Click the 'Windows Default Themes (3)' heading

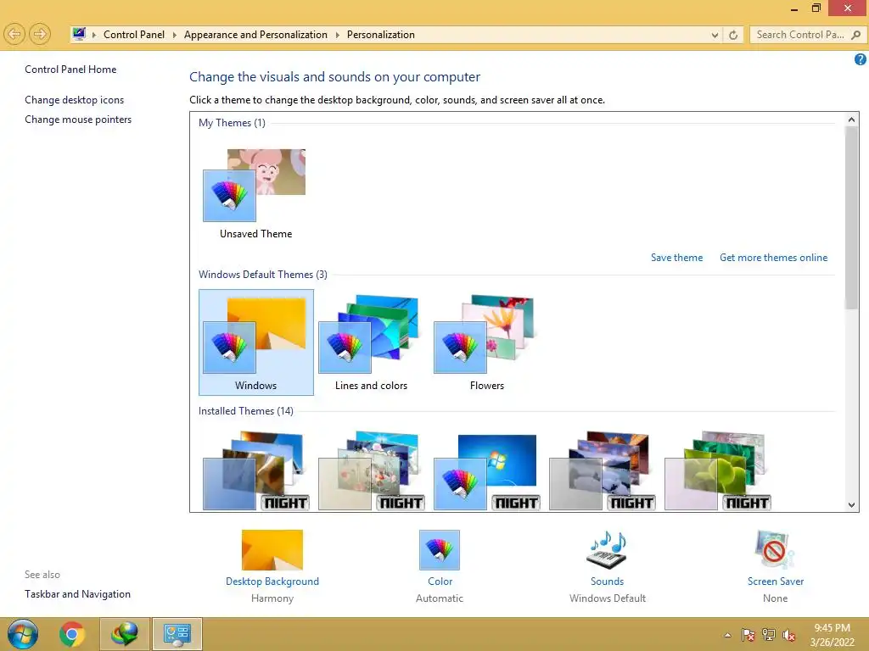click(263, 274)
